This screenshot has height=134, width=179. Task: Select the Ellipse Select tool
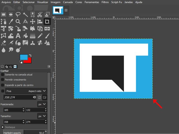point(11,15)
